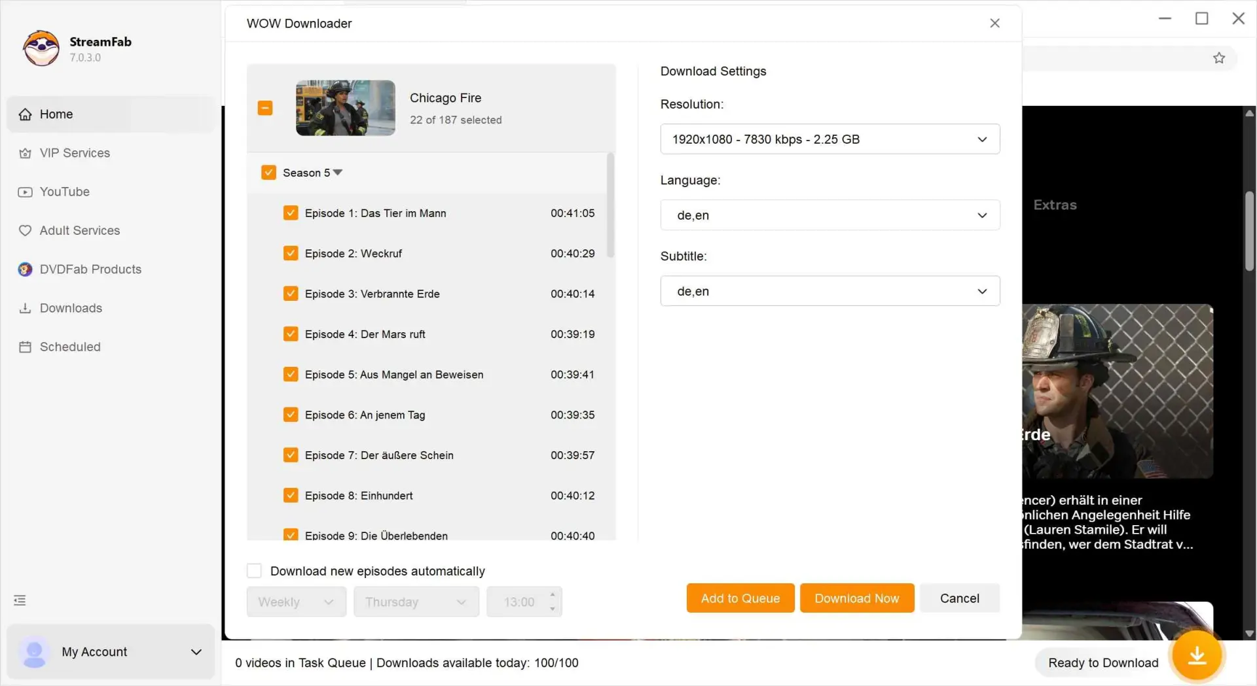Click the scroll-down arrow of page scrollbar
The width and height of the screenshot is (1257, 686).
(1249, 634)
